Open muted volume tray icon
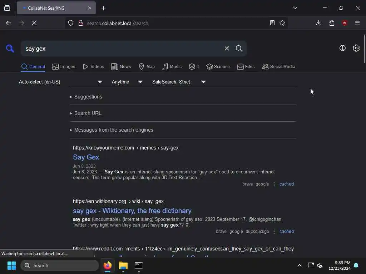366x274 pixels. [x=320, y=265]
